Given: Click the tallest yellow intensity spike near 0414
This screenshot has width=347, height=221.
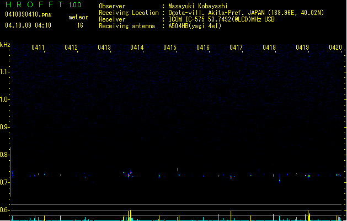Looking at the screenshot, I should click(131, 215).
